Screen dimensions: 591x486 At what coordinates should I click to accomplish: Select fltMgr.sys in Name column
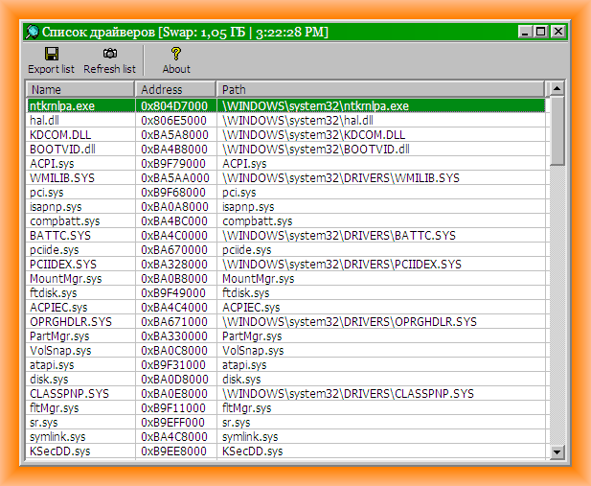55,407
